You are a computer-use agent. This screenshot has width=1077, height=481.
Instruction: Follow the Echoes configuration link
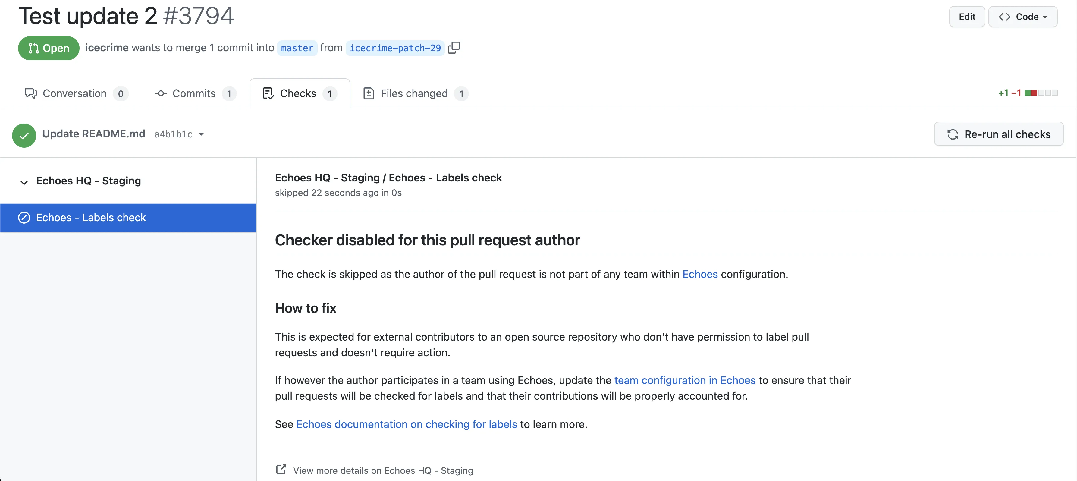(700, 274)
